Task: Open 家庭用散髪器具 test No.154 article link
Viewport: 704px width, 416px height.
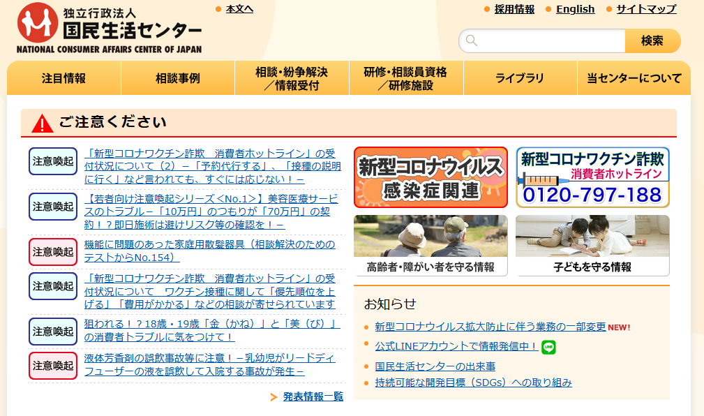Action: [x=210, y=251]
